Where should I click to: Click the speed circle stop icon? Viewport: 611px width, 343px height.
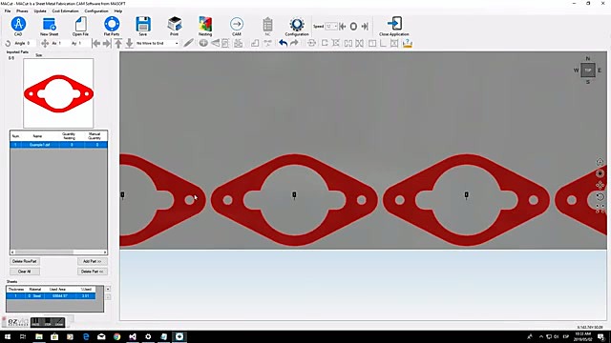tap(353, 27)
